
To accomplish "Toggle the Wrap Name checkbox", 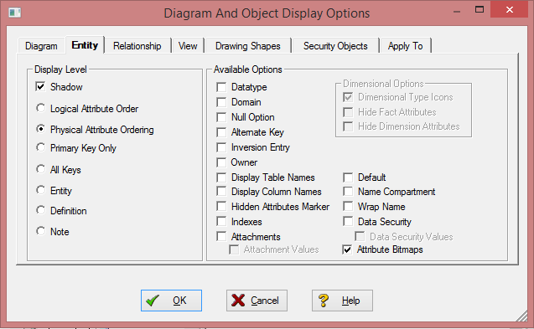I will coord(348,207).
